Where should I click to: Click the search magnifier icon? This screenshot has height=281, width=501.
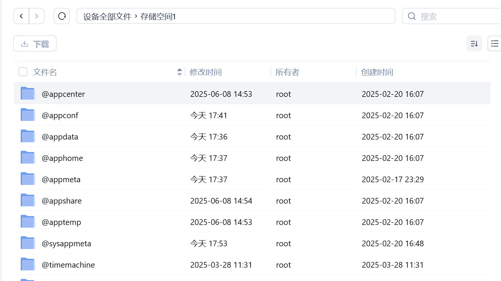(x=412, y=16)
